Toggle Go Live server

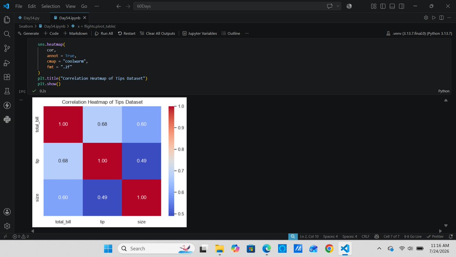click(413, 236)
